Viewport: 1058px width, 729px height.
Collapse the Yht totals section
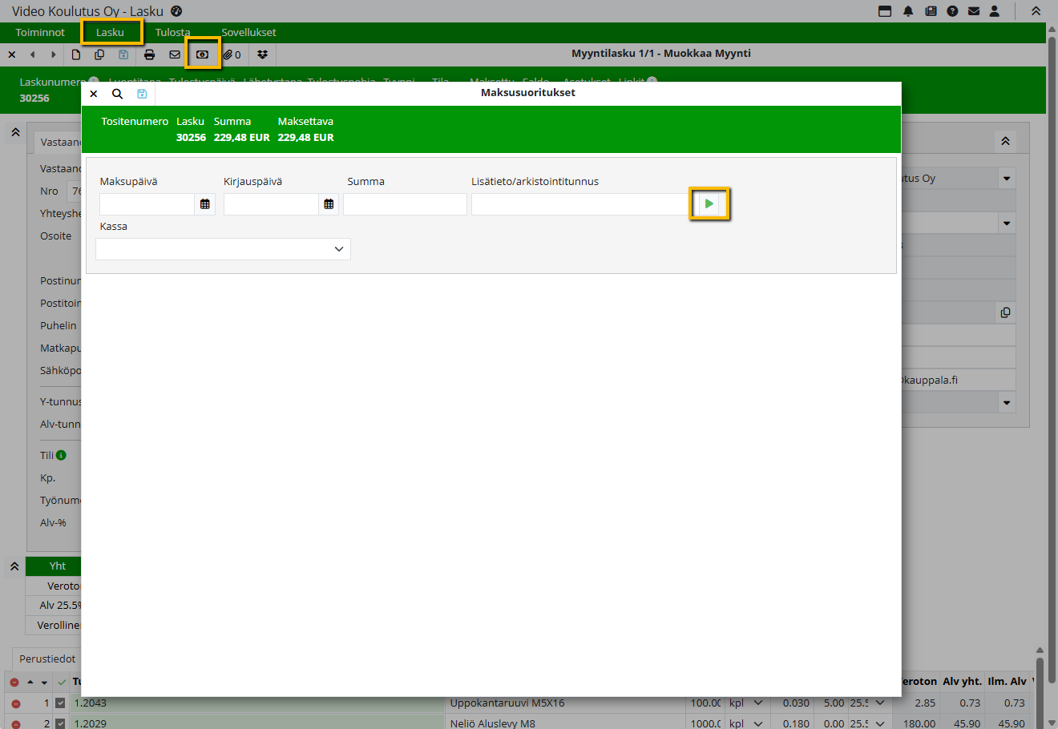pyautogui.click(x=14, y=566)
